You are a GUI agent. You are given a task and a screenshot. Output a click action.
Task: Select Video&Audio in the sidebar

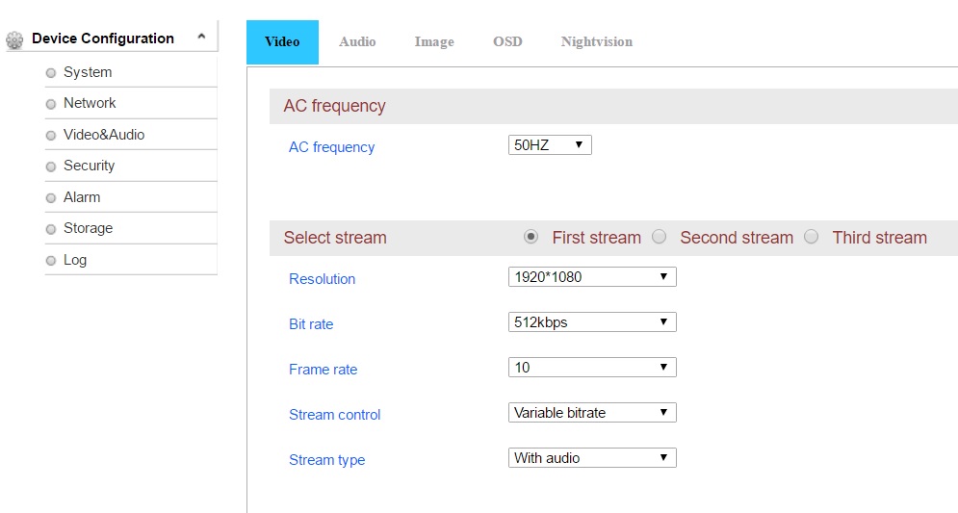coord(103,135)
